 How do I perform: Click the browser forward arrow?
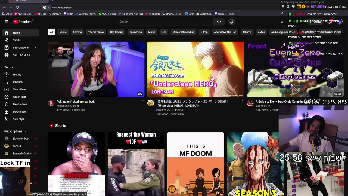(11, 7)
